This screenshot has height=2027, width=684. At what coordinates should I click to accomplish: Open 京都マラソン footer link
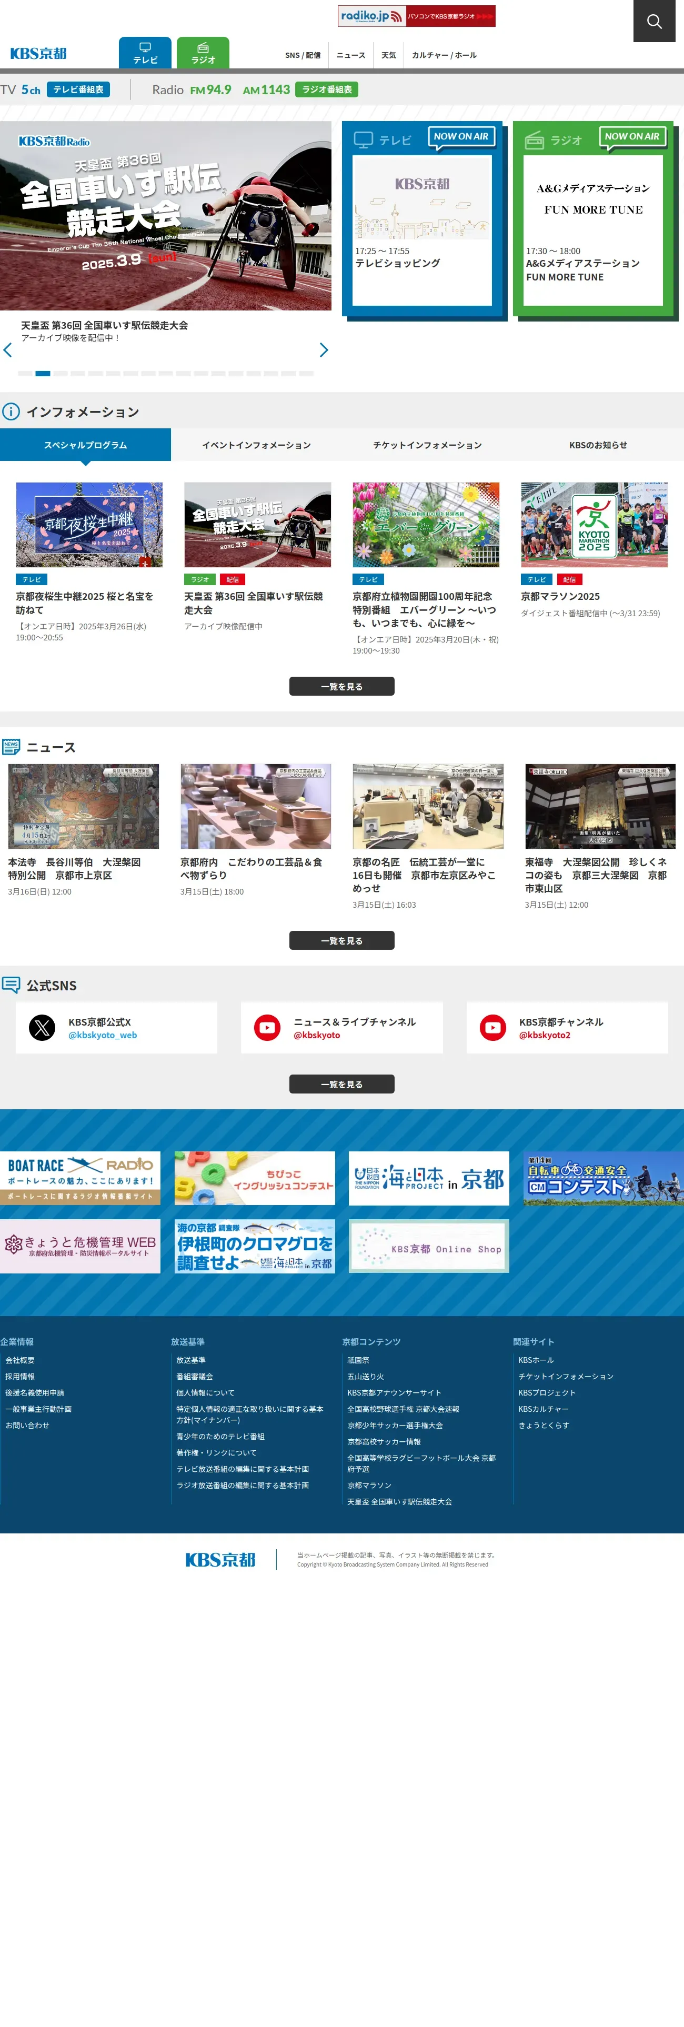point(369,1485)
